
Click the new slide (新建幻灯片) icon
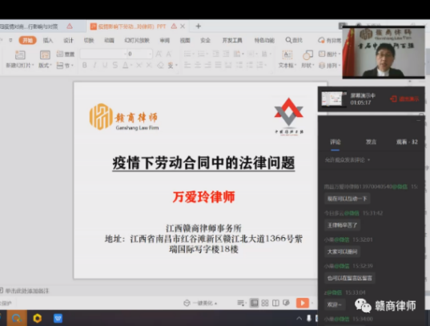click(20, 59)
